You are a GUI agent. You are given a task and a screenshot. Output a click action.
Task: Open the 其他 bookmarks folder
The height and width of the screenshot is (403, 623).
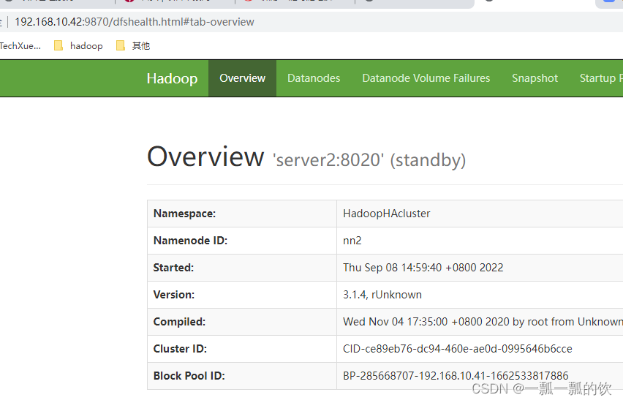(x=133, y=45)
